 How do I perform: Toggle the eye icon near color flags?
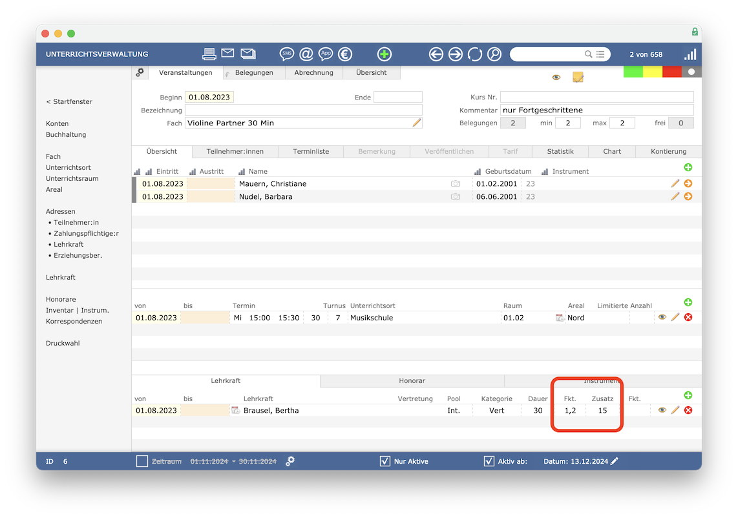click(556, 77)
